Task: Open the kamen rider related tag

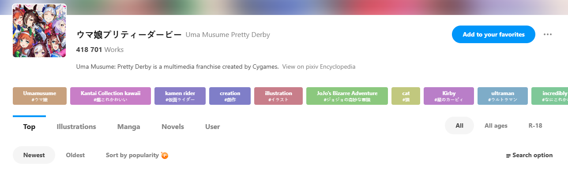Action: point(180,96)
